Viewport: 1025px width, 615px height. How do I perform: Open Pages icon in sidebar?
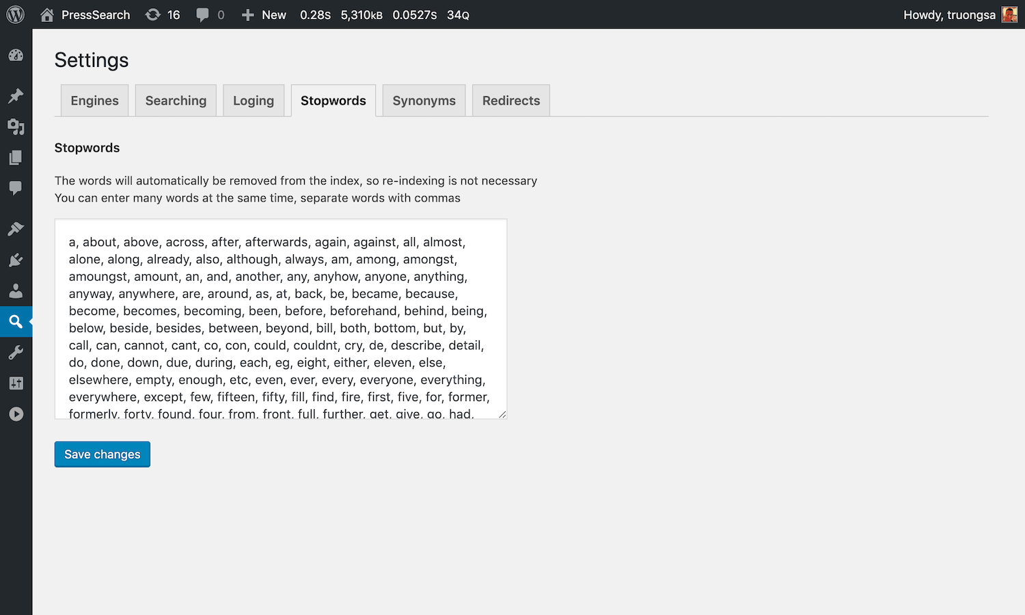(16, 158)
